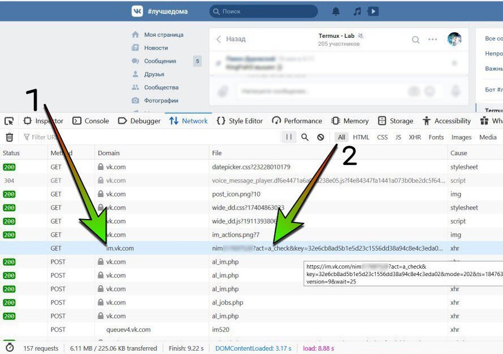This screenshot has height=354, width=503.
Task: Switch to the Console tab
Action: (x=90, y=121)
